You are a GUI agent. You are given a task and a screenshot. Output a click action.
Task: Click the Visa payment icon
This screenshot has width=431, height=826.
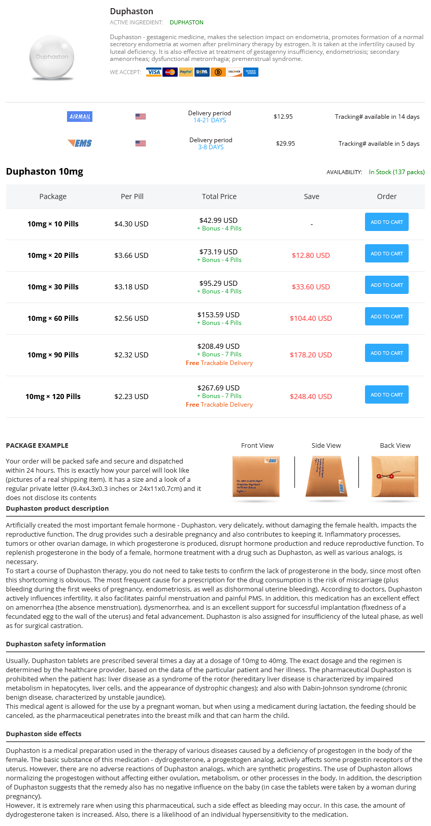click(154, 72)
